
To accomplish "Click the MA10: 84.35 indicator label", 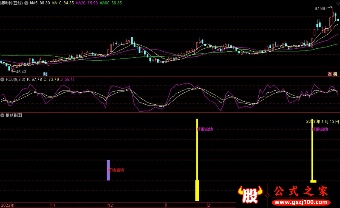I will click(62, 3).
